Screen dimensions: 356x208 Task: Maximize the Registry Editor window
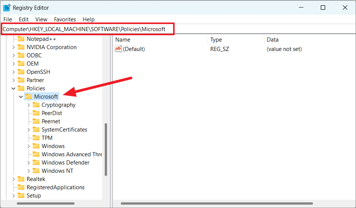point(323,7)
